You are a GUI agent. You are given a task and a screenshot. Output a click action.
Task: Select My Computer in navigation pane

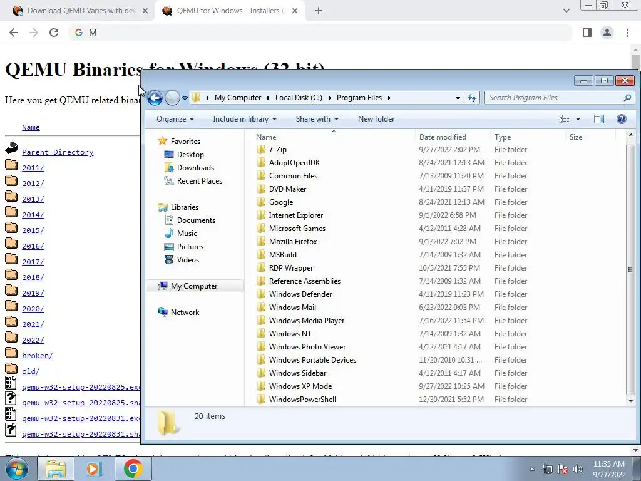pos(194,286)
